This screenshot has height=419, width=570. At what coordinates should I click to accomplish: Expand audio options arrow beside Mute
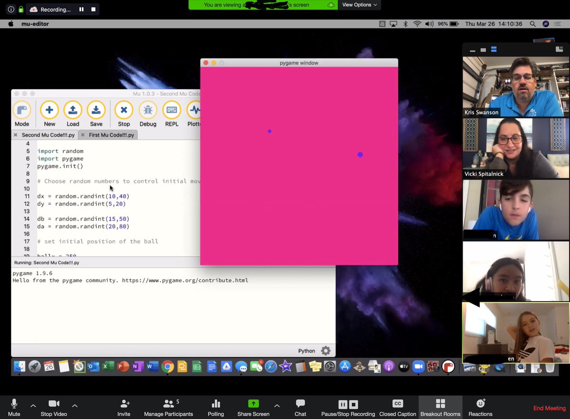tap(33, 406)
